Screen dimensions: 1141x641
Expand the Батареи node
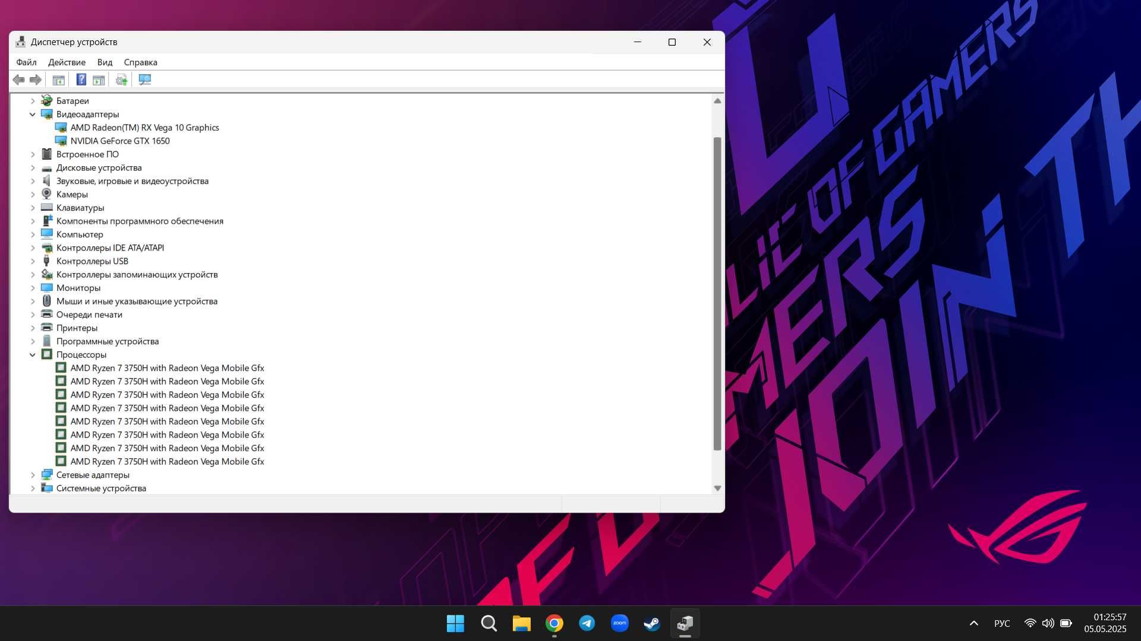(33, 101)
